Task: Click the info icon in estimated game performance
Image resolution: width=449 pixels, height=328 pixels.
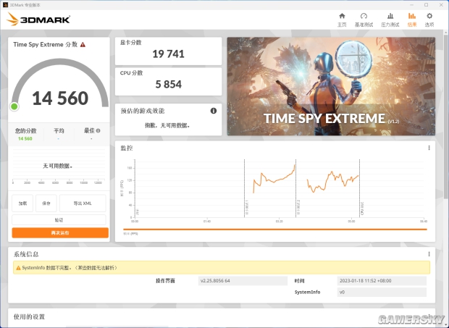Action: click(214, 111)
